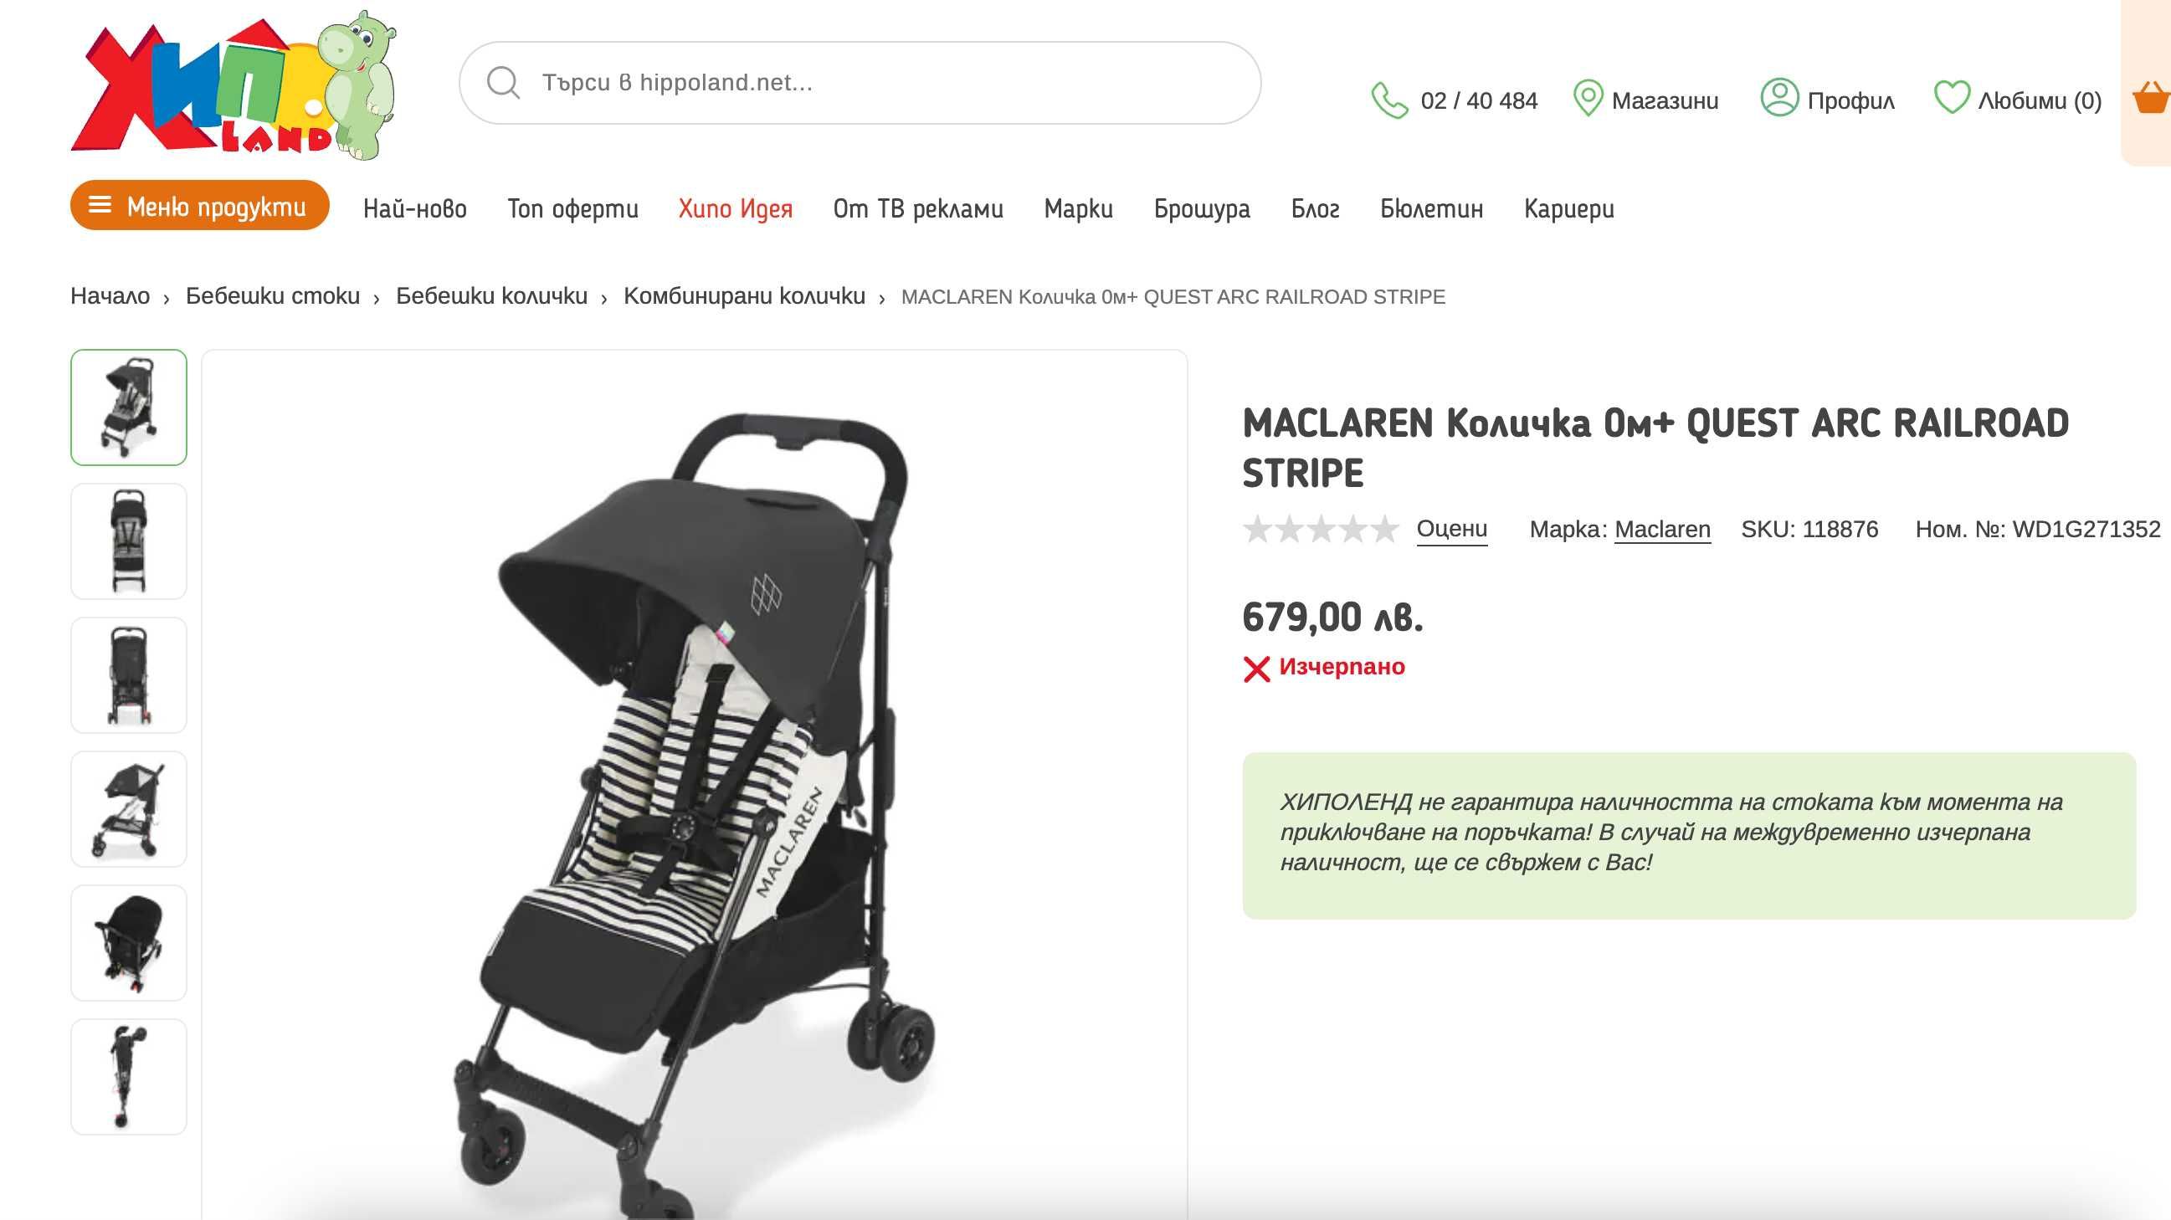
Task: Go to Комбинирани колички breadcrumb
Action: (744, 296)
